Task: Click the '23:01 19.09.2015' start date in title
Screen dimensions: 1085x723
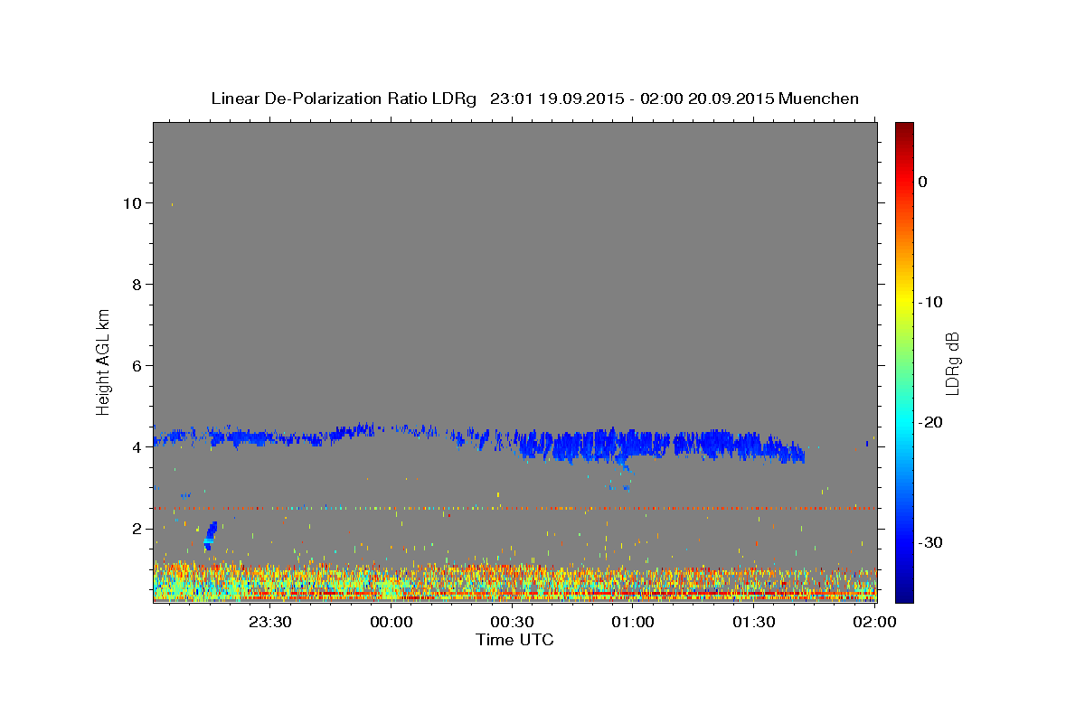Action: coord(557,99)
